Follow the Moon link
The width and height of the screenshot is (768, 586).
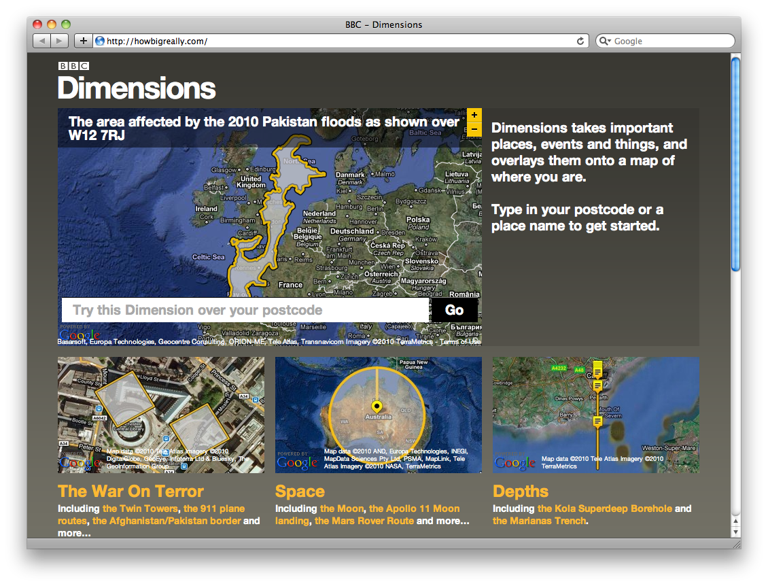point(342,509)
